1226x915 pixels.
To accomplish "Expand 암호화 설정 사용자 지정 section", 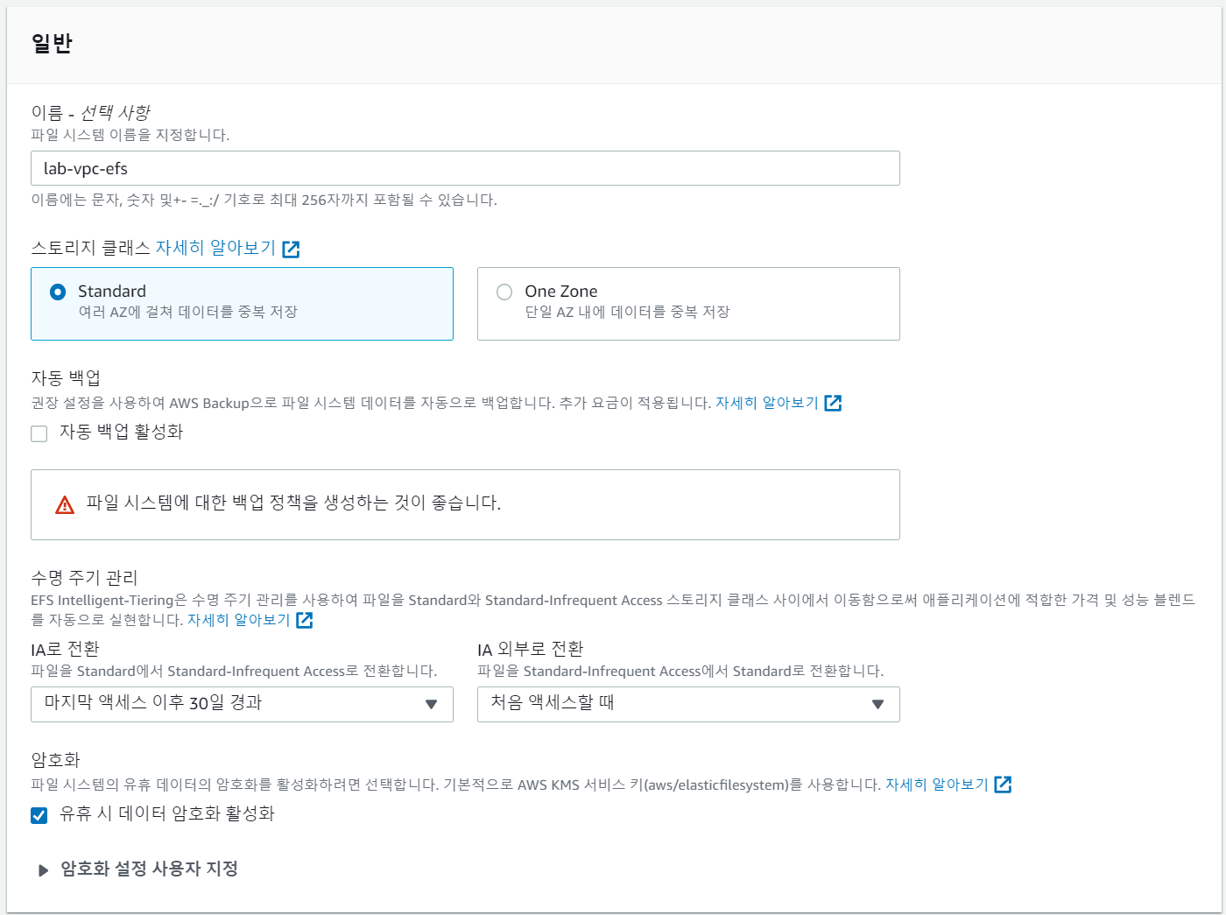I will point(145,869).
